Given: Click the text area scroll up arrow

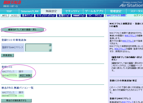Looking at the screenshot, I should click(x=50, y=45).
